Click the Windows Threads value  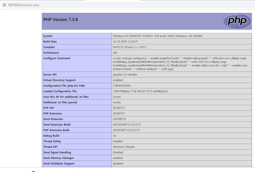tap(124, 147)
